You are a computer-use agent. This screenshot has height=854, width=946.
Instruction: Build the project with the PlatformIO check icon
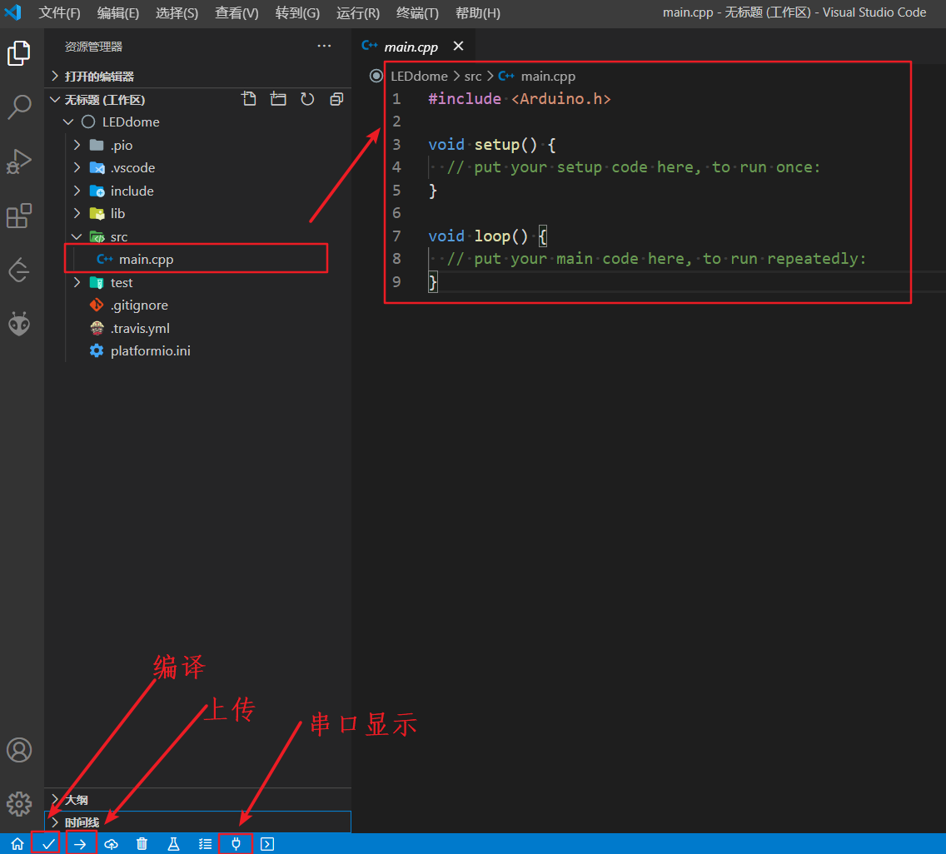tap(46, 843)
